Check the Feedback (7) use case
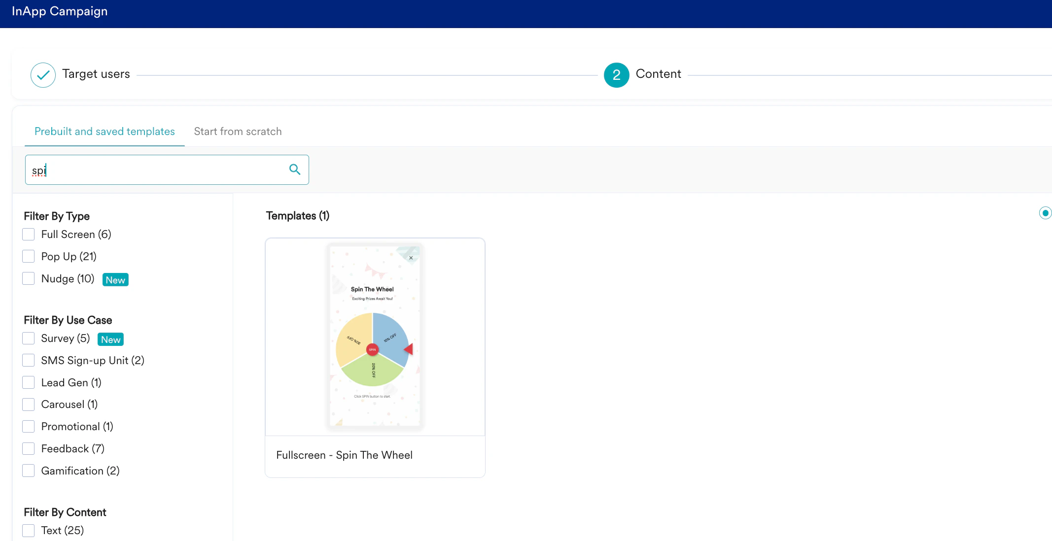Viewport: 1052px width, 541px height. coord(29,449)
